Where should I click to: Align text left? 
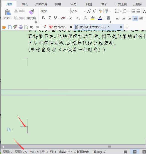(117, 18)
